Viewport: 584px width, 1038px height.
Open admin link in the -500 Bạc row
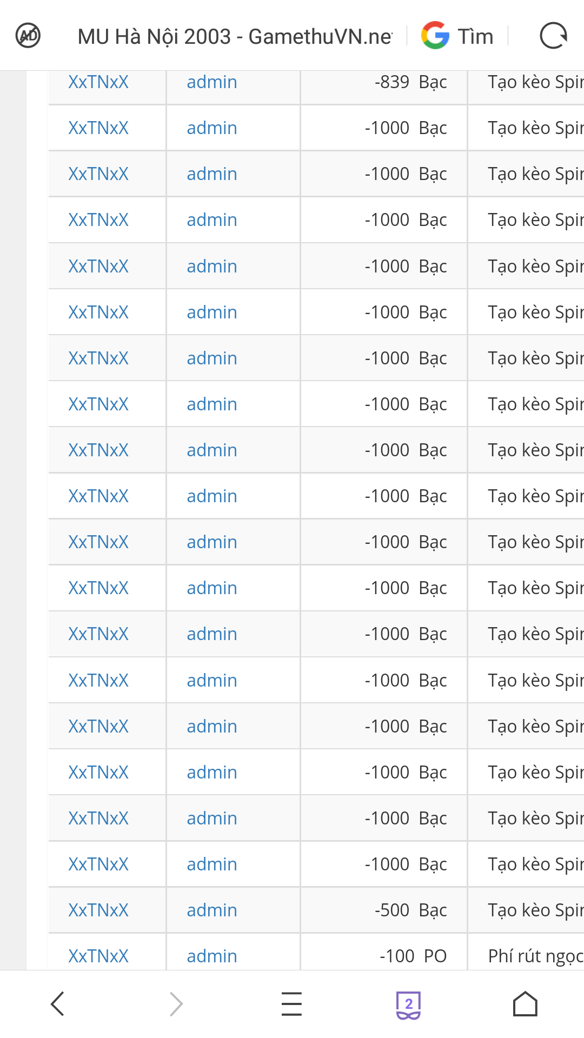coord(212,910)
